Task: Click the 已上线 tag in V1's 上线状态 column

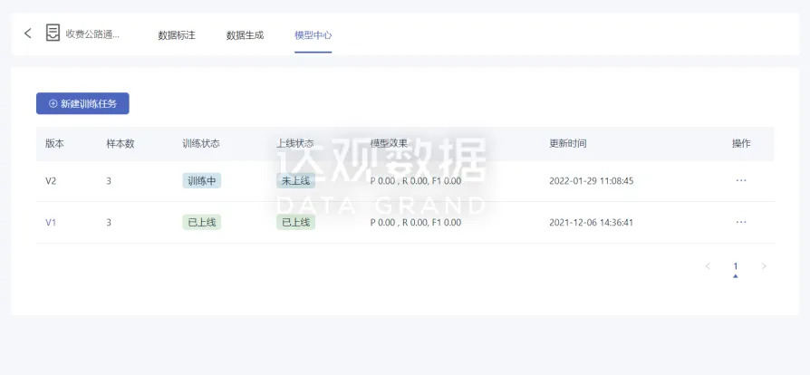Action: pos(295,222)
